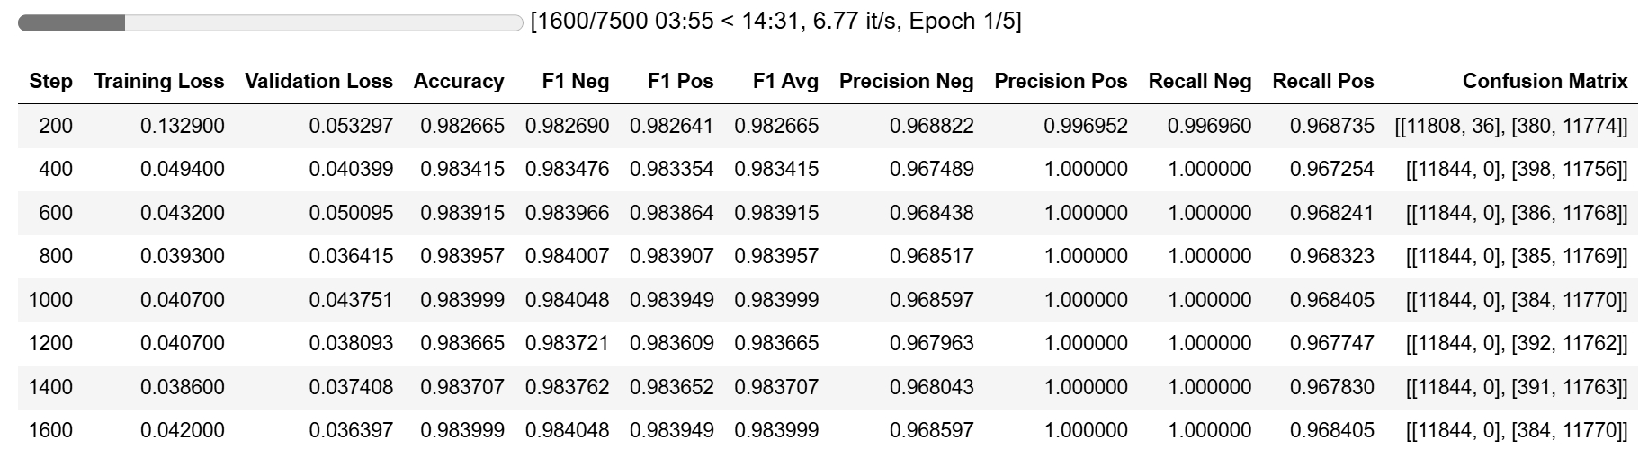Click the Accuracy column header

(x=459, y=82)
